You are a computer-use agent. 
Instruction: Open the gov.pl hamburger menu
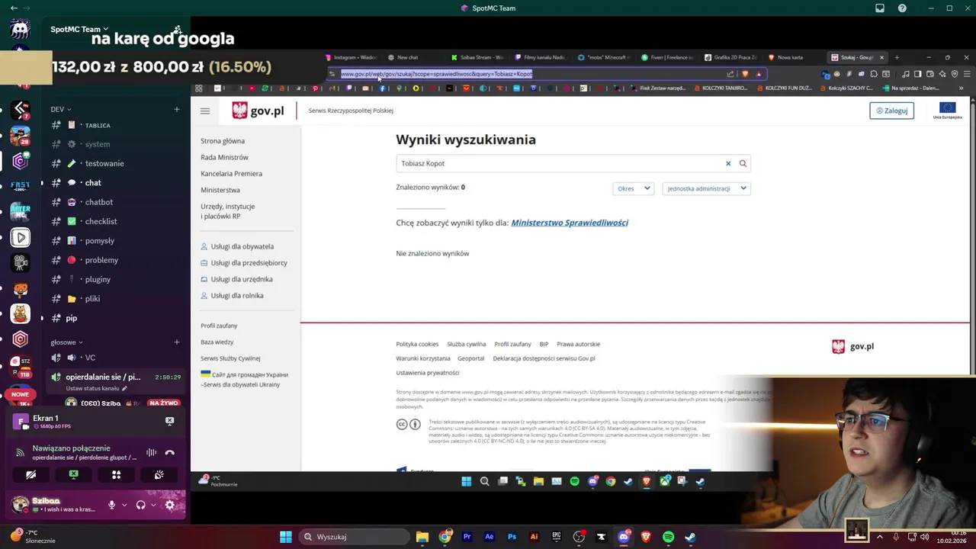[x=205, y=111]
